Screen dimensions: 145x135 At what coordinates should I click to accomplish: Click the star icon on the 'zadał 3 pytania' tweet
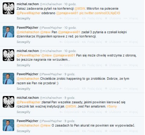[x=106, y=42]
